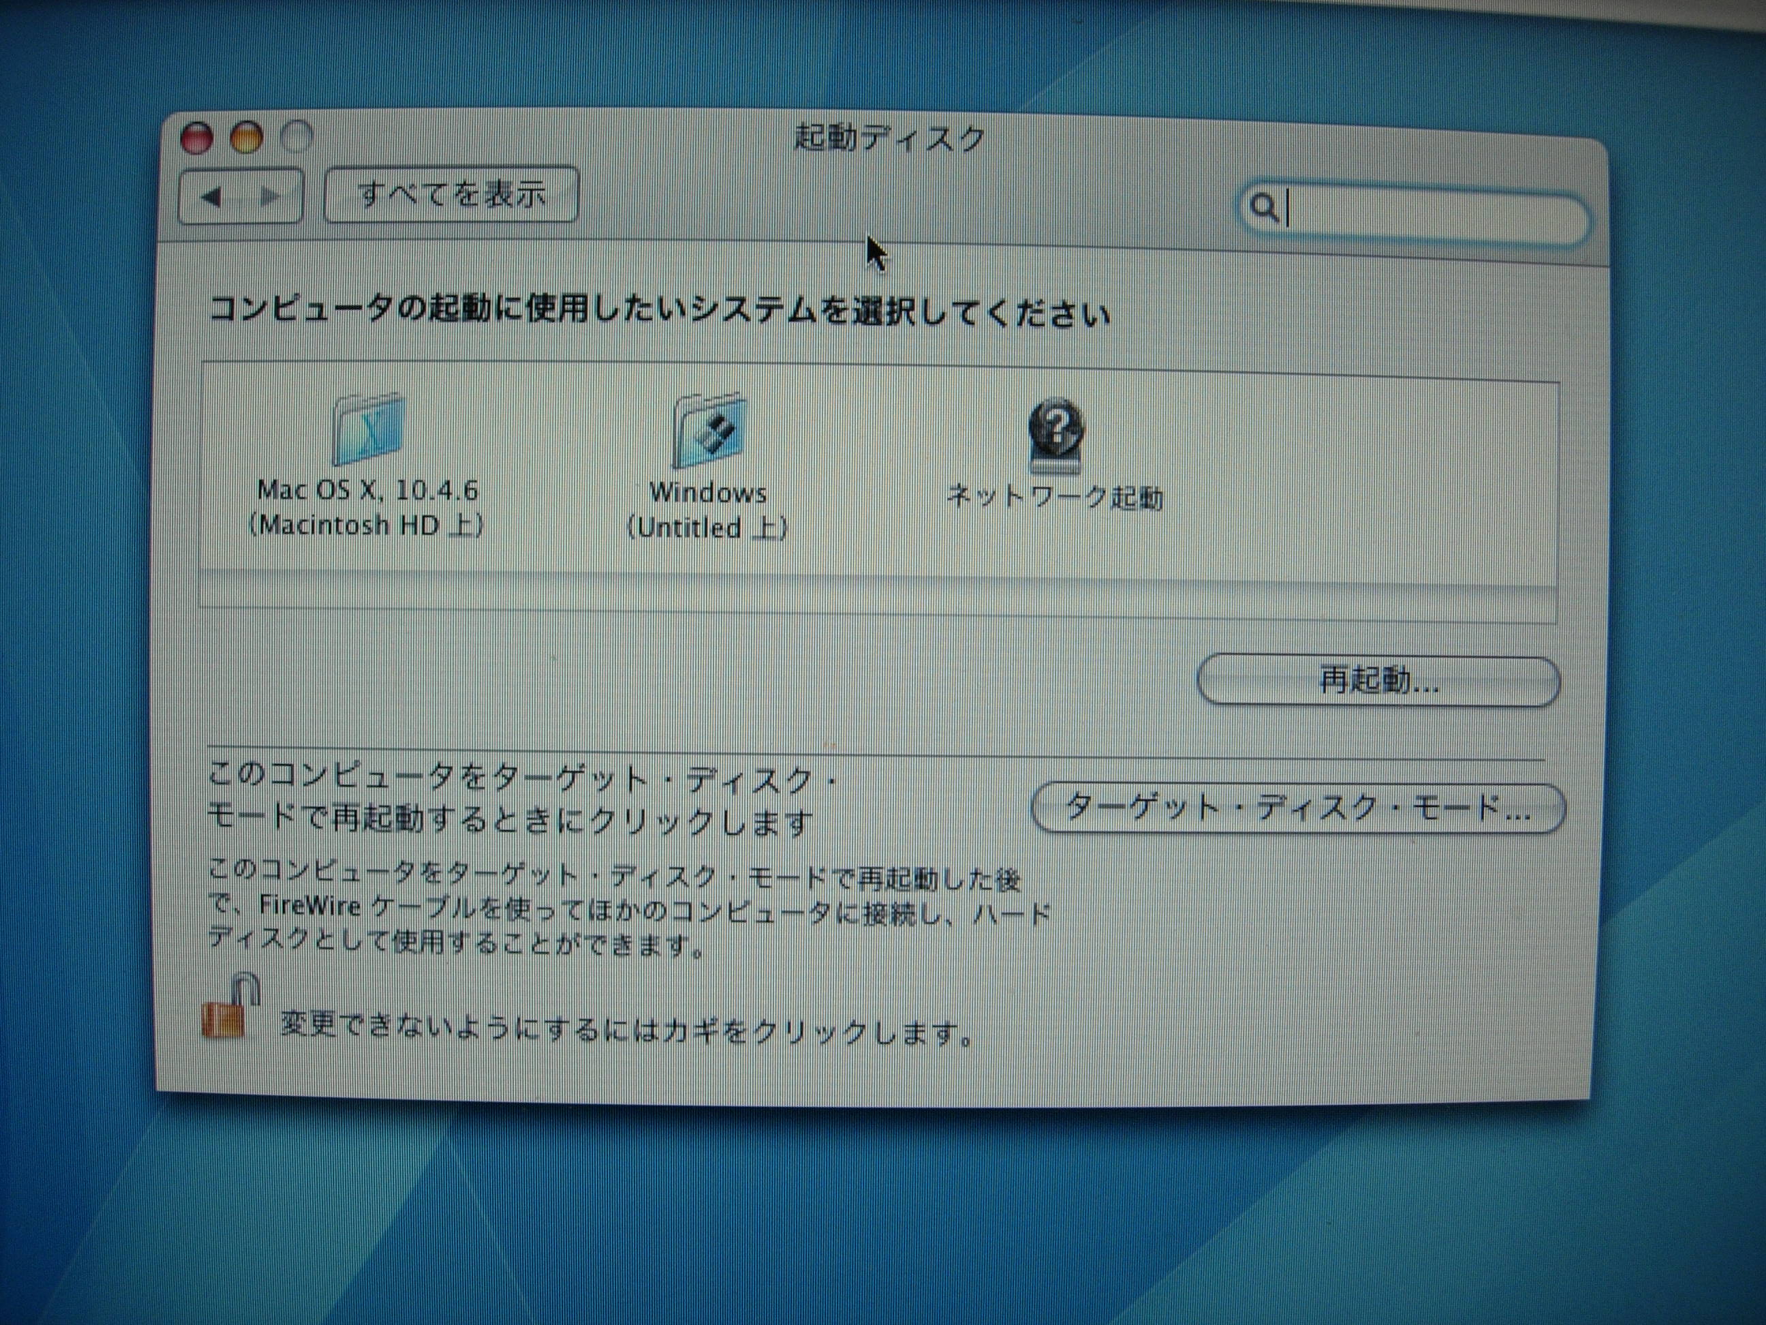
Task: Click the '(Untitled 上)' label
Action: pyautogui.click(x=707, y=528)
